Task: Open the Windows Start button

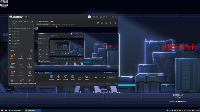Action: (x=2, y=111)
